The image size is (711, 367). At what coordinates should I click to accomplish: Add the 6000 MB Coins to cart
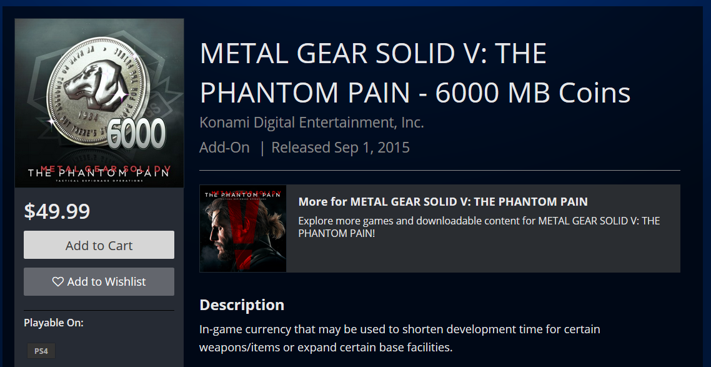99,245
